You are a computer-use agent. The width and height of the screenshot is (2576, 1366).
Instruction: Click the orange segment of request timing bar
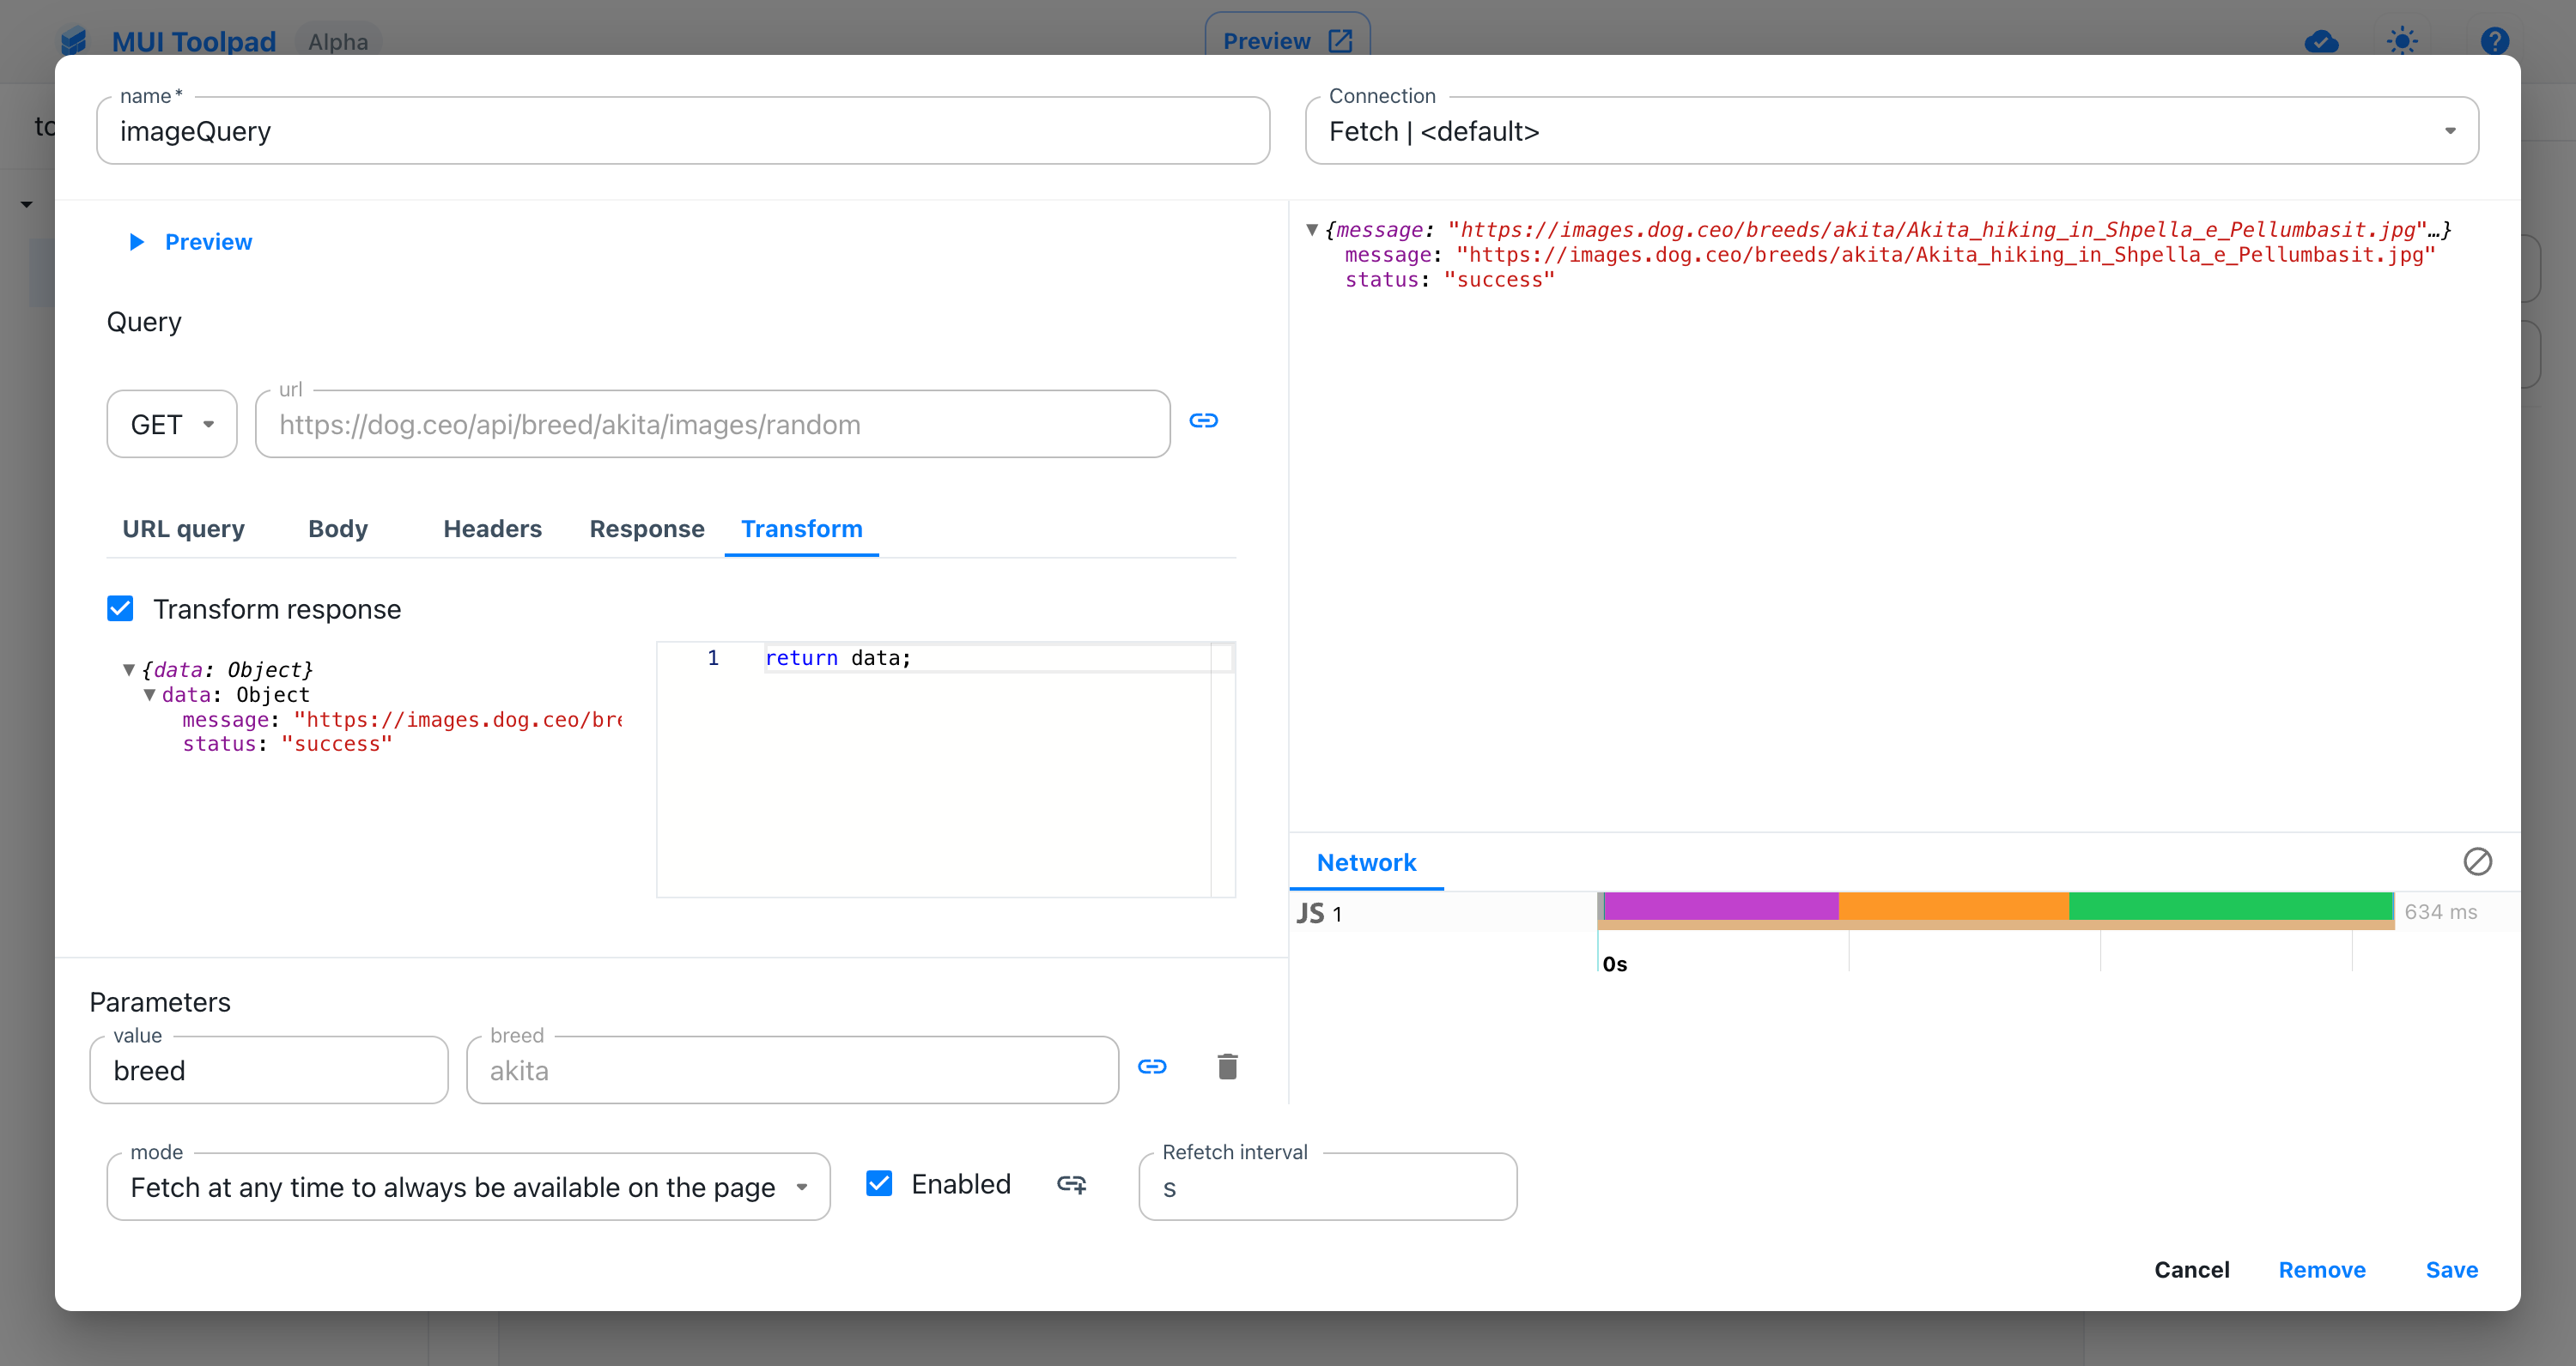1953,905
